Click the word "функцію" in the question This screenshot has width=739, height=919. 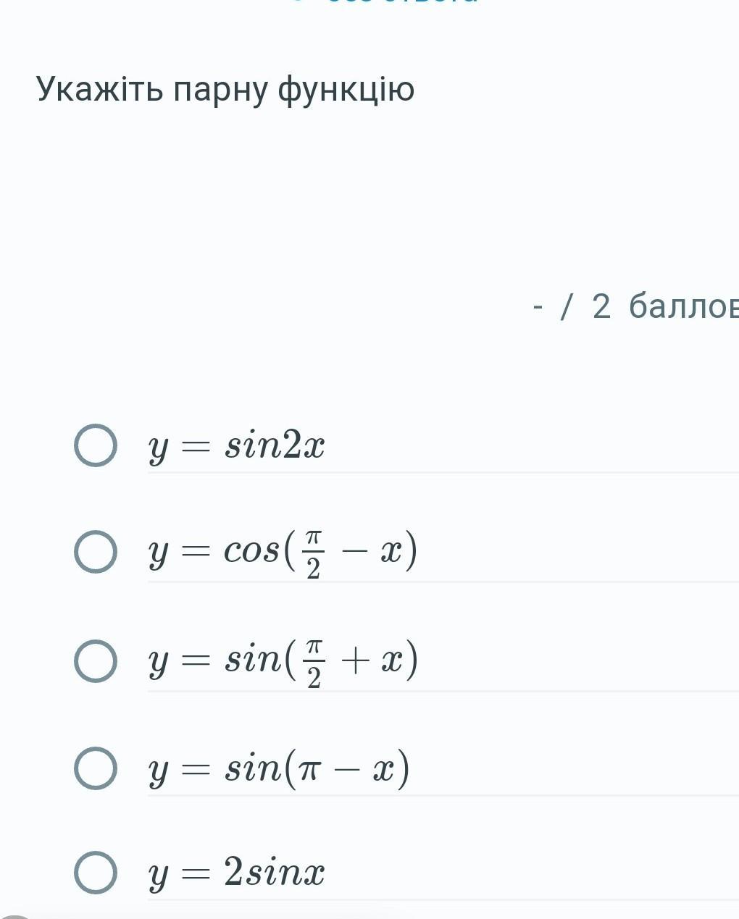(x=346, y=90)
